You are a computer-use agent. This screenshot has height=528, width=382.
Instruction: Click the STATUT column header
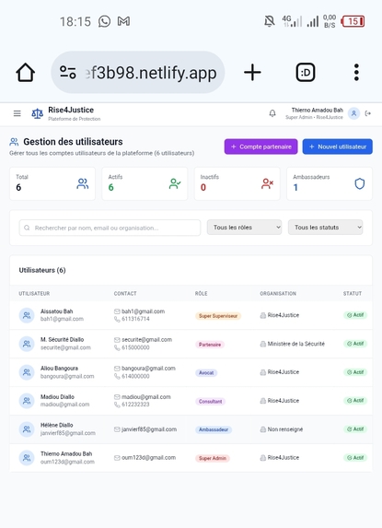point(353,294)
